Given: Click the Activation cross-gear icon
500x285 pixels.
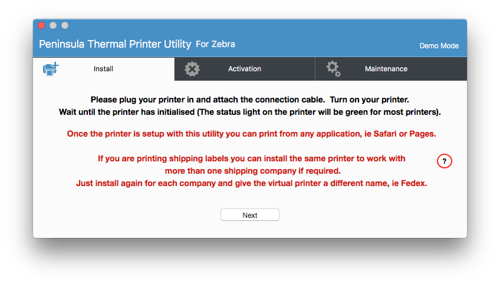Looking at the screenshot, I should pyautogui.click(x=192, y=69).
